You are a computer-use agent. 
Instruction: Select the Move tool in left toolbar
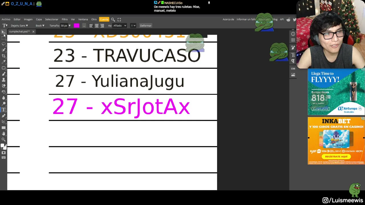tap(3, 32)
